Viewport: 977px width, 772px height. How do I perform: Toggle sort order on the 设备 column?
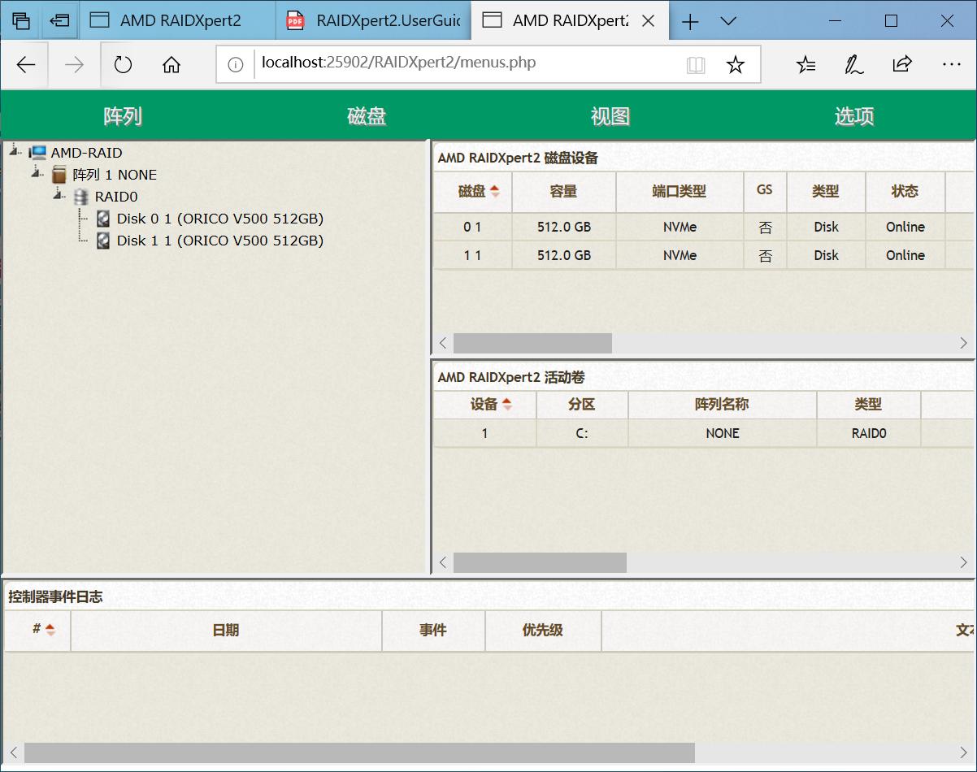point(484,405)
